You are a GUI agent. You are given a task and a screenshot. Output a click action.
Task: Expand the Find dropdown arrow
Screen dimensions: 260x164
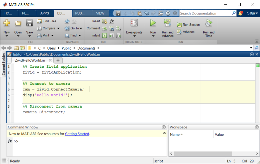80,36
